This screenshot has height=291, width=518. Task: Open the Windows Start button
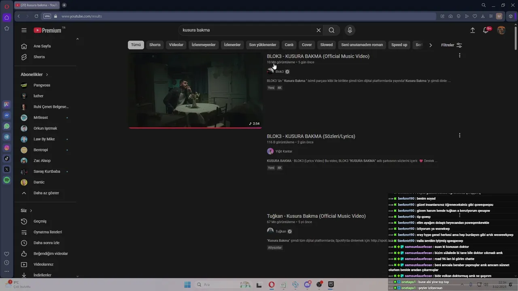187,285
